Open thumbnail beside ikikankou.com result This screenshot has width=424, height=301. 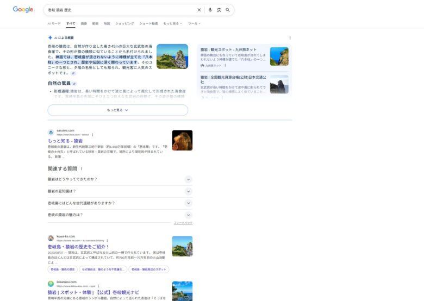click(182, 291)
